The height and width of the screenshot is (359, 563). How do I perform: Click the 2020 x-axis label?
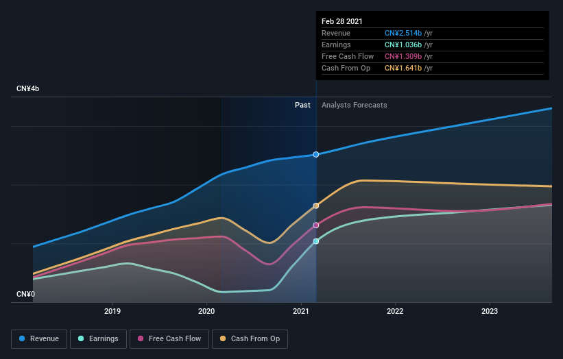[x=206, y=311]
